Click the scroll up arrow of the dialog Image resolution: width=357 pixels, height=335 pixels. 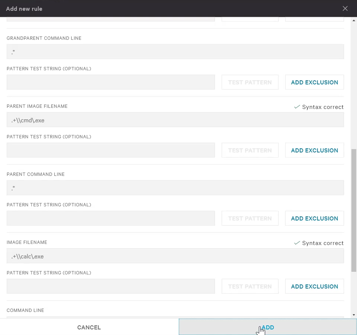click(354, 20)
